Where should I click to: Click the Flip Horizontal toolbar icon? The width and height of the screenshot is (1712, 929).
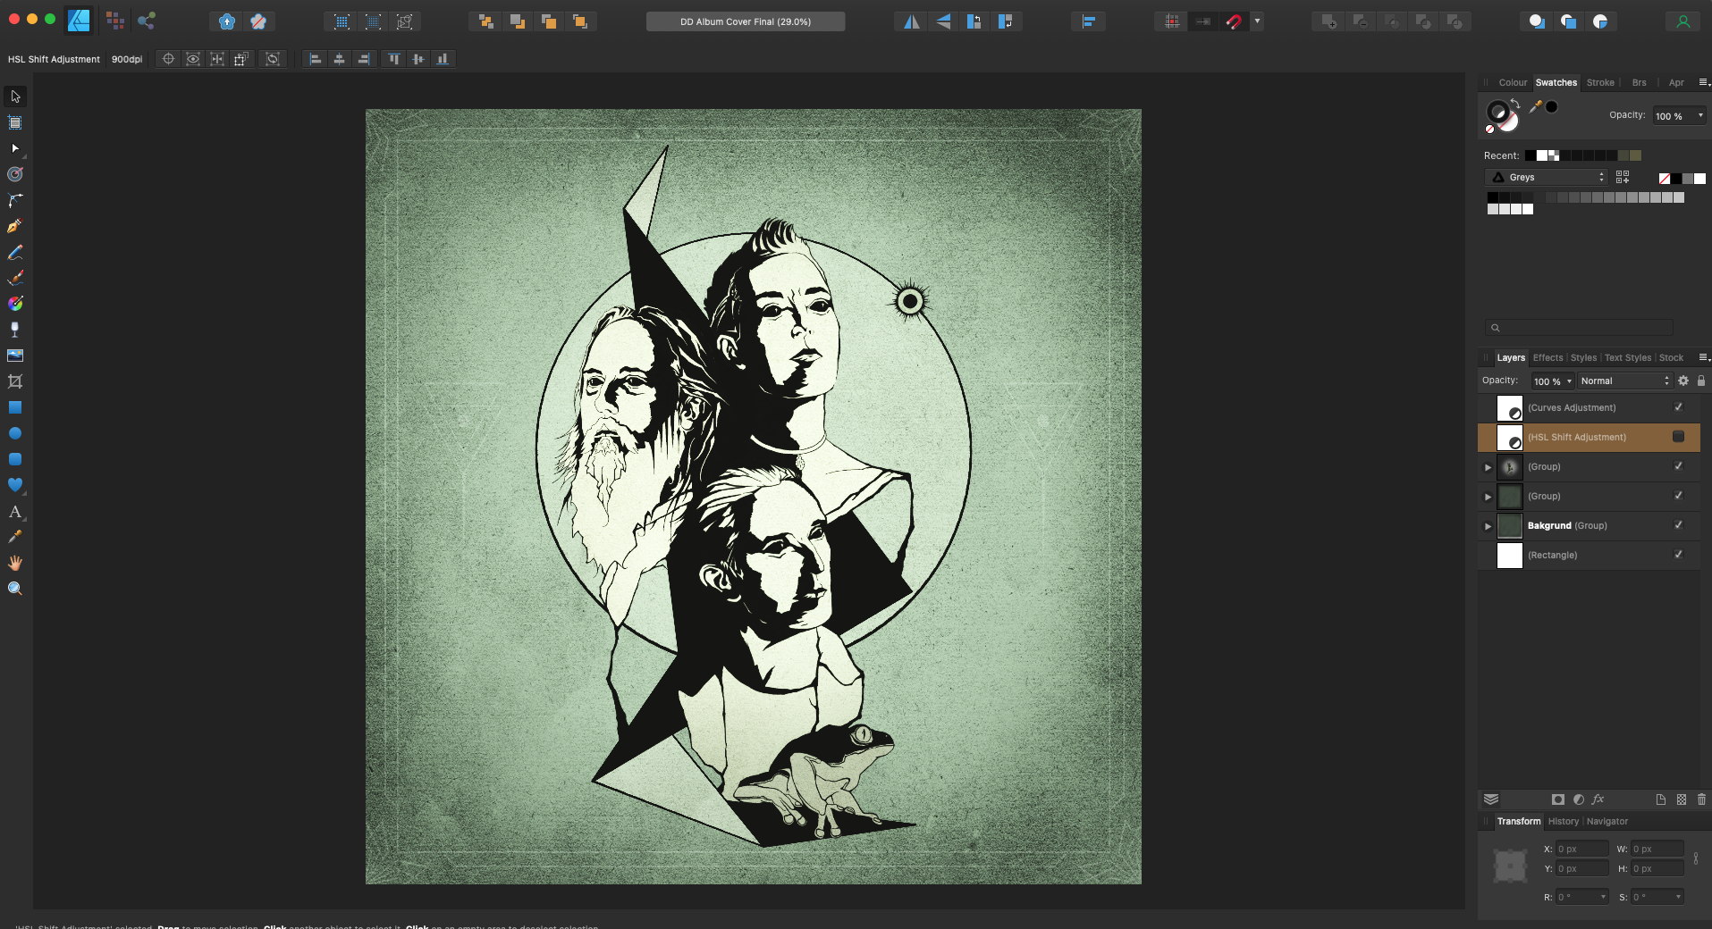click(911, 21)
